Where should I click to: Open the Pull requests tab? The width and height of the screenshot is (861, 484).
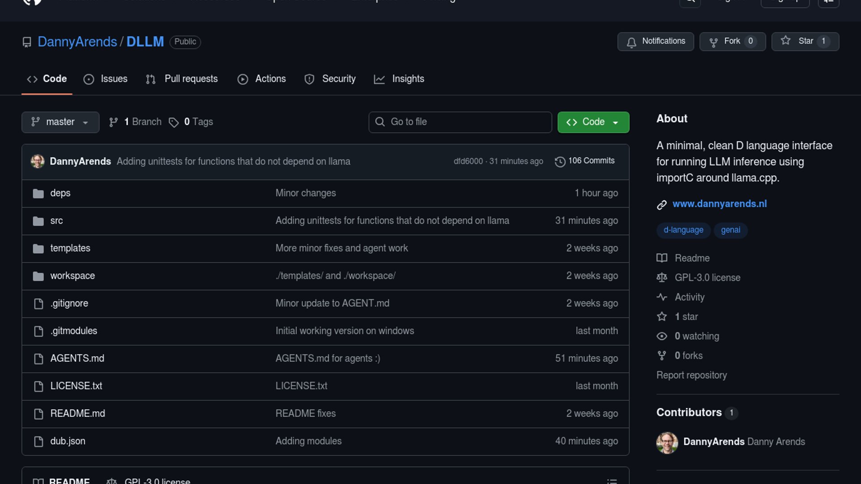pyautogui.click(x=182, y=79)
